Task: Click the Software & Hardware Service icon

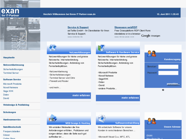Action: pos(101,48)
